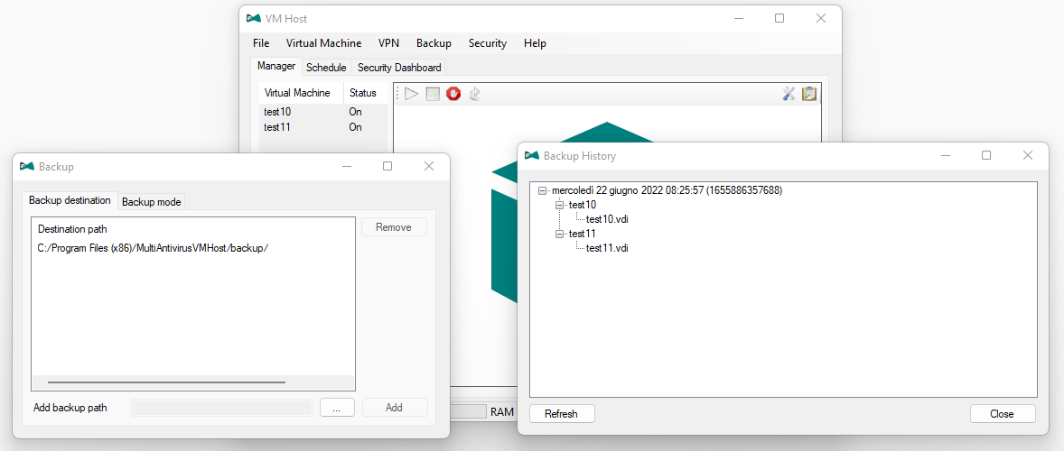Open the Backup menu in VM Host
This screenshot has height=451, width=1064.
click(x=434, y=43)
